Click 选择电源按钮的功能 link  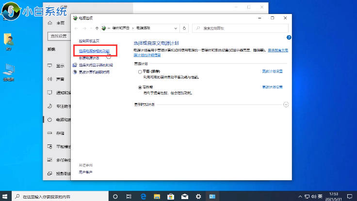point(94,51)
